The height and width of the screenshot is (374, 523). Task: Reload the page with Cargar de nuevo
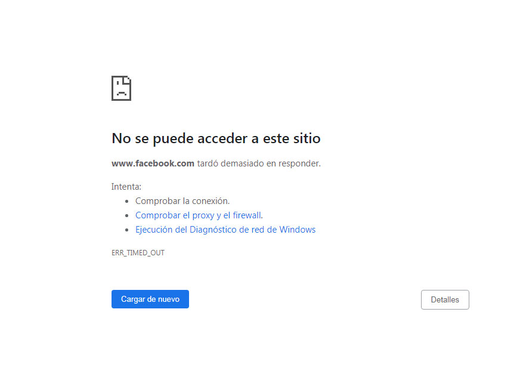coord(150,299)
